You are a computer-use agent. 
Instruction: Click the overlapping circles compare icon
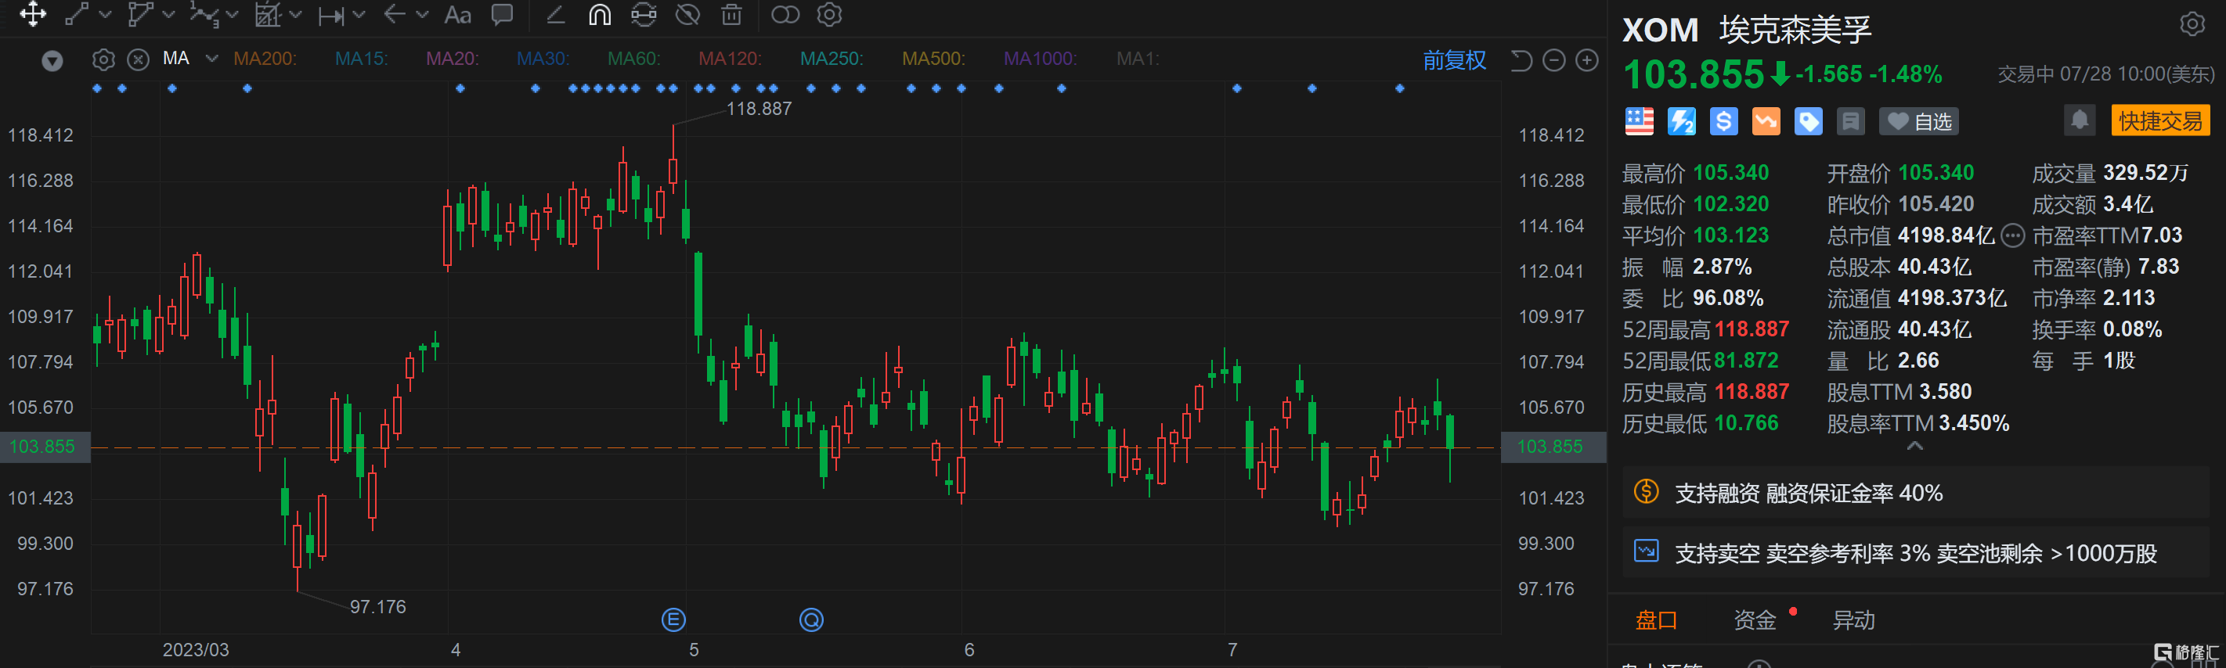(x=785, y=15)
